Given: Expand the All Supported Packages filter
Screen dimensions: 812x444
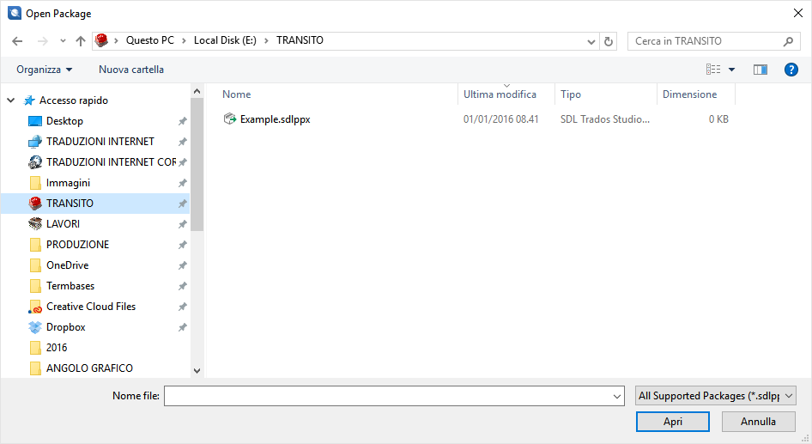Looking at the screenshot, I should [x=716, y=396].
